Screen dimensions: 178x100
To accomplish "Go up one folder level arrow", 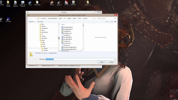I will click(36, 18).
